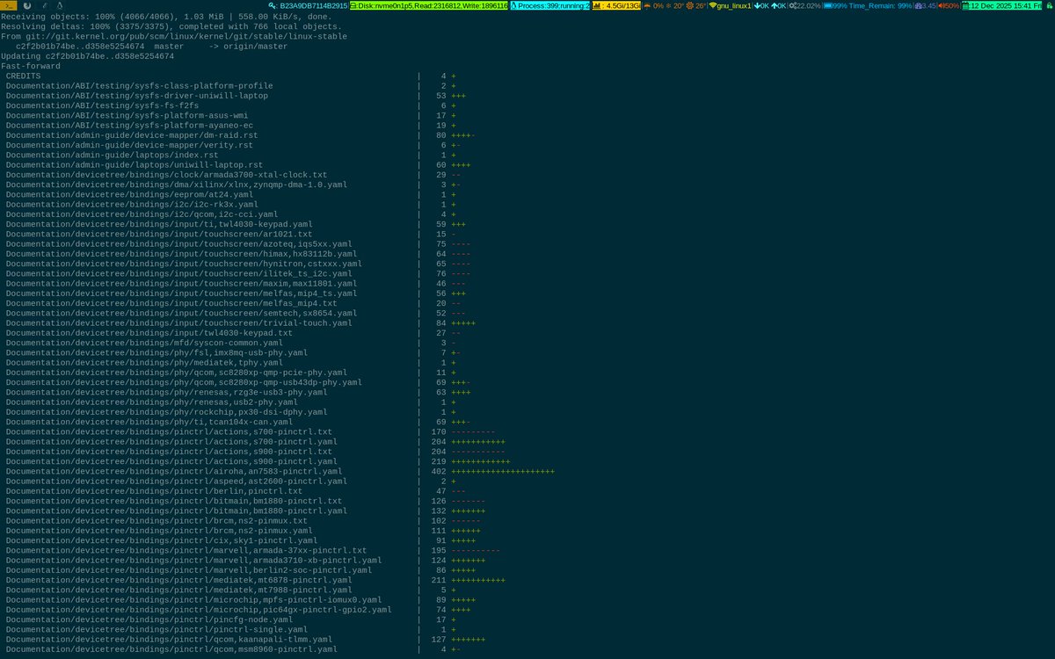Click the sysfs-platform-ayaneo-ec row
1055x659 pixels.
(x=231, y=125)
